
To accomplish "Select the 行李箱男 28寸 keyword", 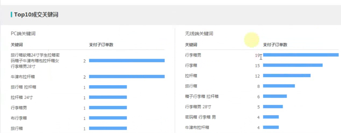I will (x=198, y=107).
